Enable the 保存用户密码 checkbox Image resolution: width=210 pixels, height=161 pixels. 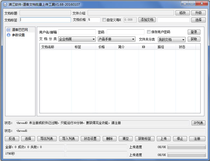point(149,32)
